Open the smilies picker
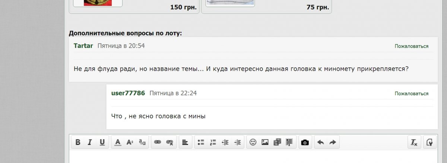The width and height of the screenshot is (447, 163). (253, 142)
